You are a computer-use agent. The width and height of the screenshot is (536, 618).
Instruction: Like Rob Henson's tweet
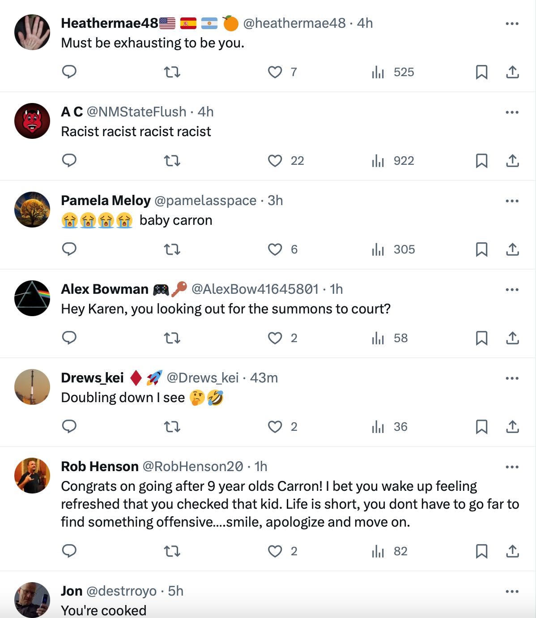pyautogui.click(x=275, y=551)
